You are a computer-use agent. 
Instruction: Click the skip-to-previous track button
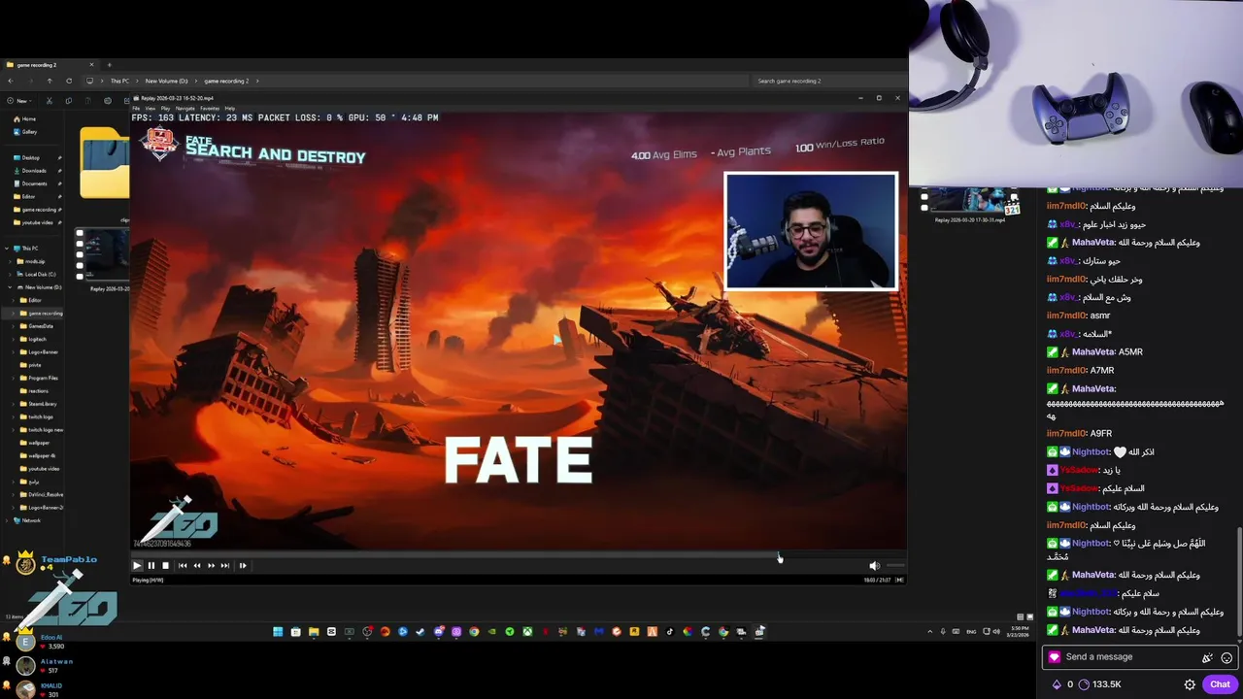tap(183, 565)
